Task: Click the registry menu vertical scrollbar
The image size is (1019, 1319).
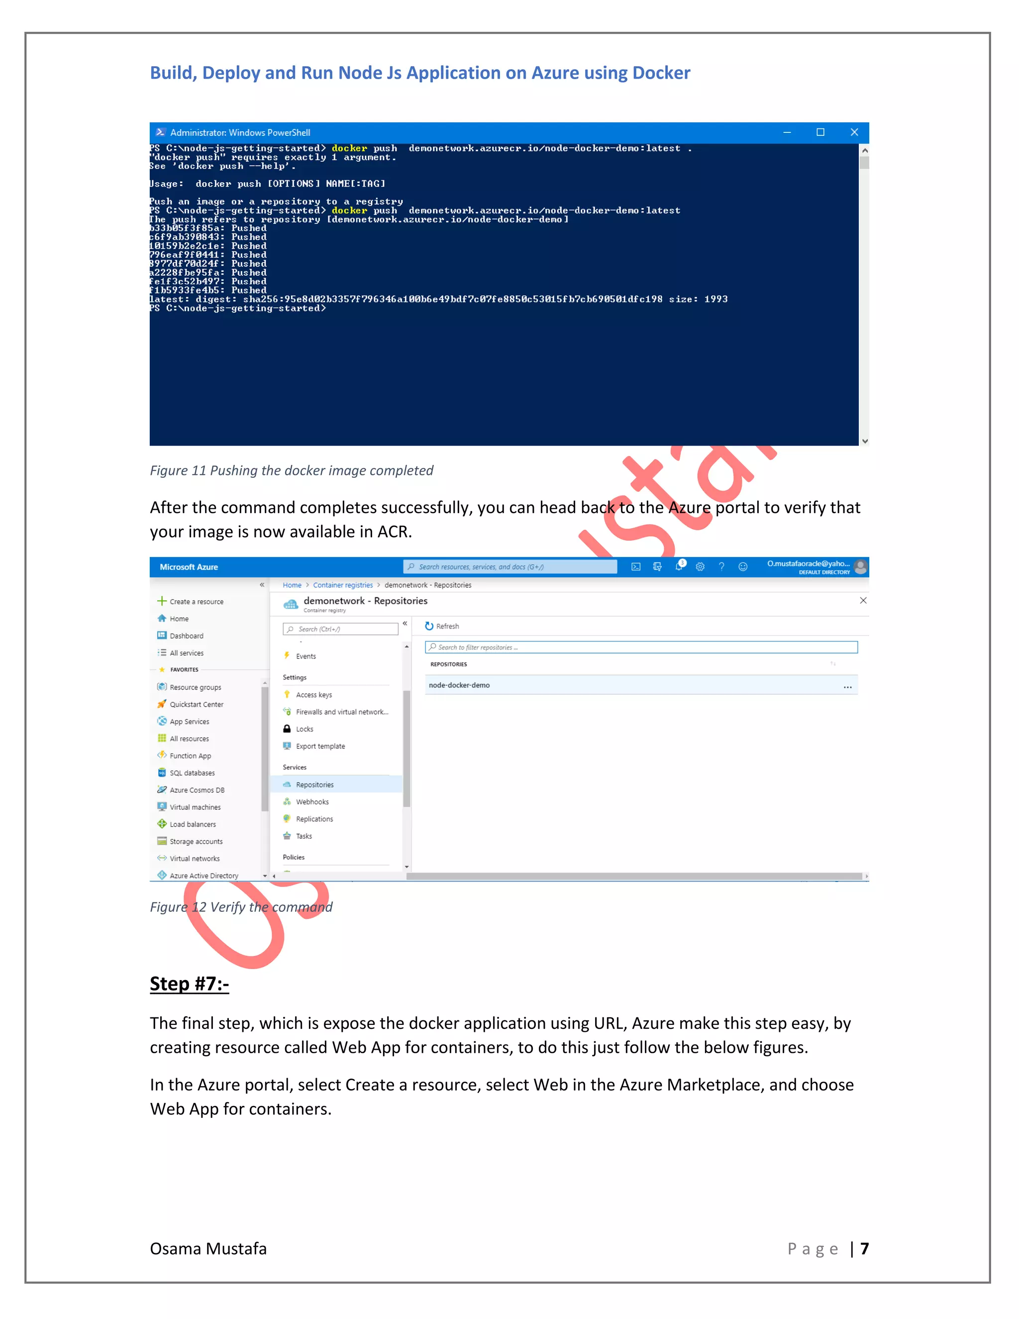Action: click(407, 749)
